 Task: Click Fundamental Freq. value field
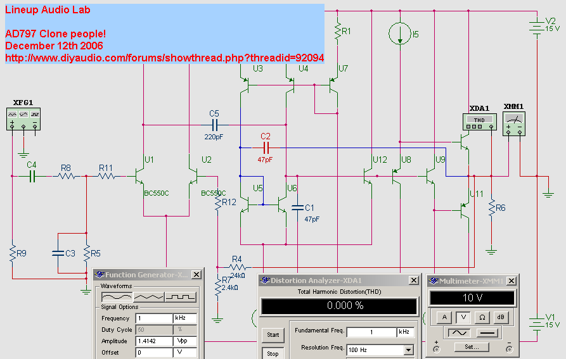(x=371, y=332)
